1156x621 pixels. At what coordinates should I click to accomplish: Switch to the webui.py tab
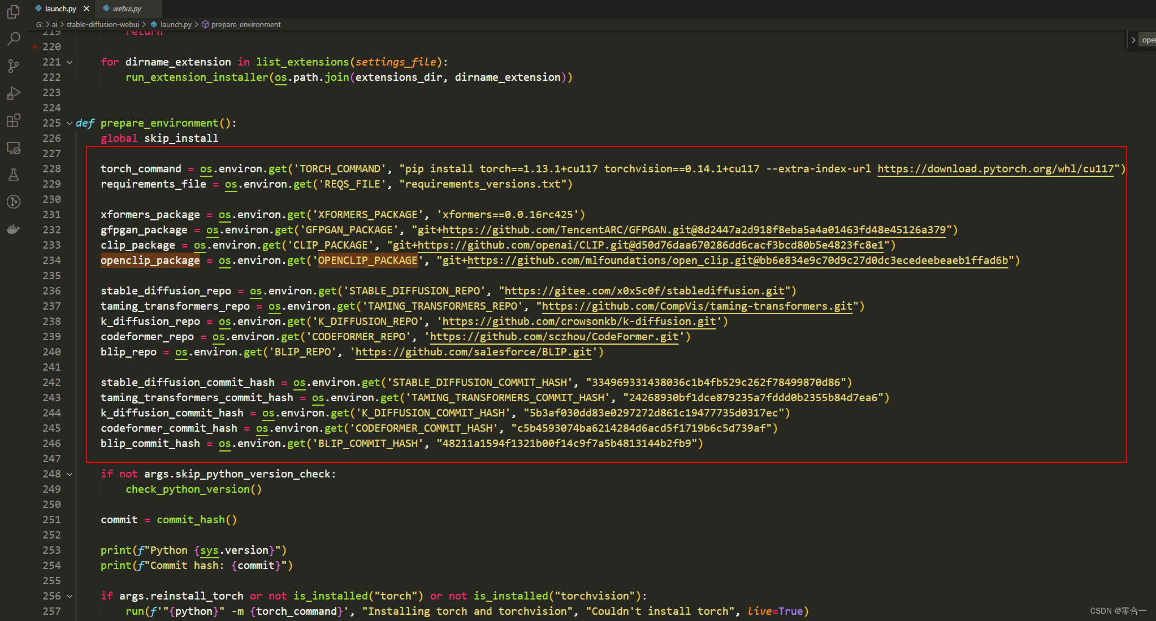[127, 8]
